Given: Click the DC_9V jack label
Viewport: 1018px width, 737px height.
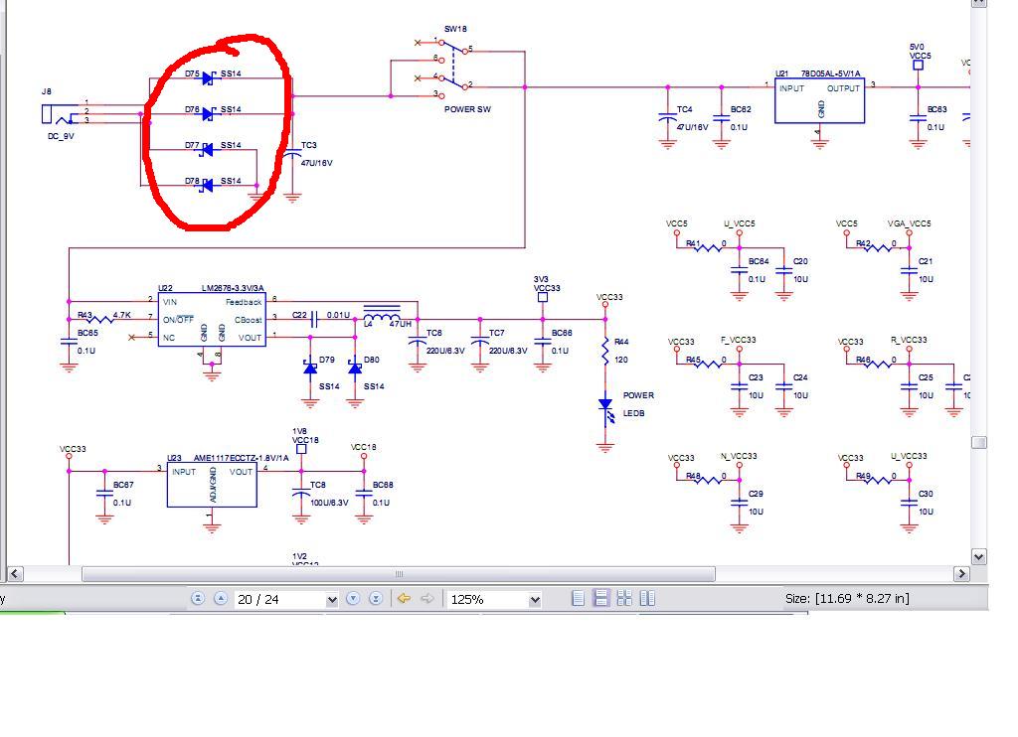Looking at the screenshot, I should [x=61, y=136].
